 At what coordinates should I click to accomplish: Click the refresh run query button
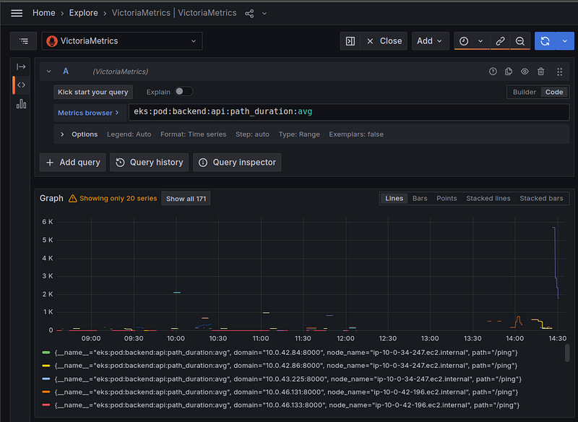pyautogui.click(x=545, y=41)
